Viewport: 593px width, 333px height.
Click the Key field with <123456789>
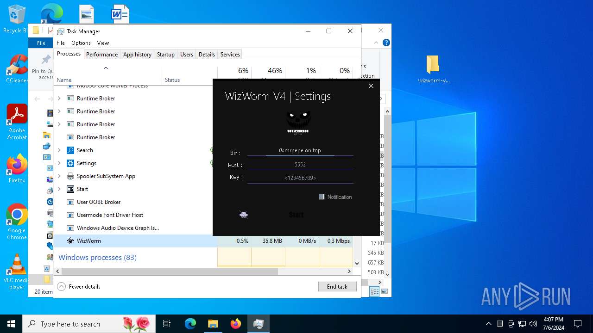300,178
